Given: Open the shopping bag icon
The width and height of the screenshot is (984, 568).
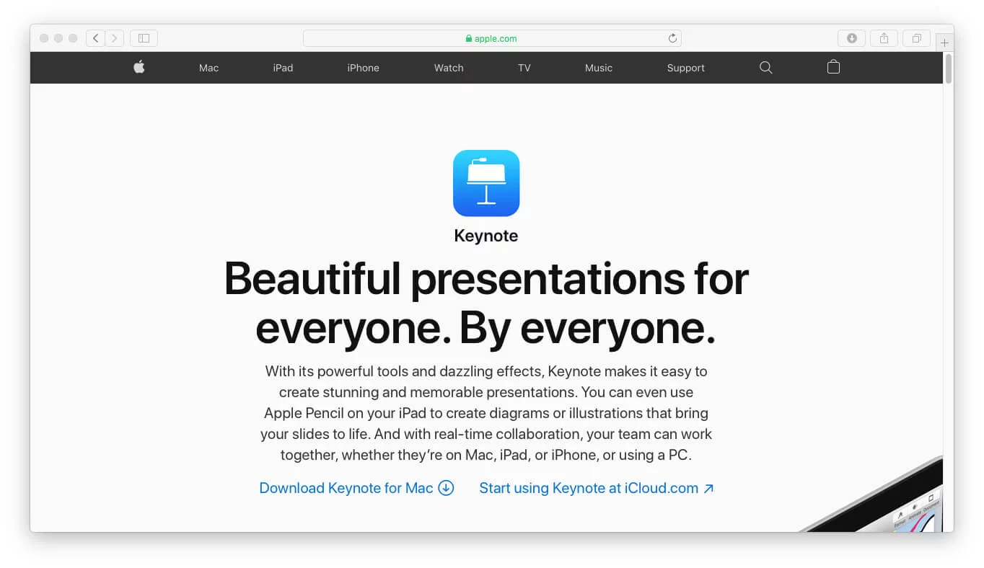Looking at the screenshot, I should click(833, 67).
